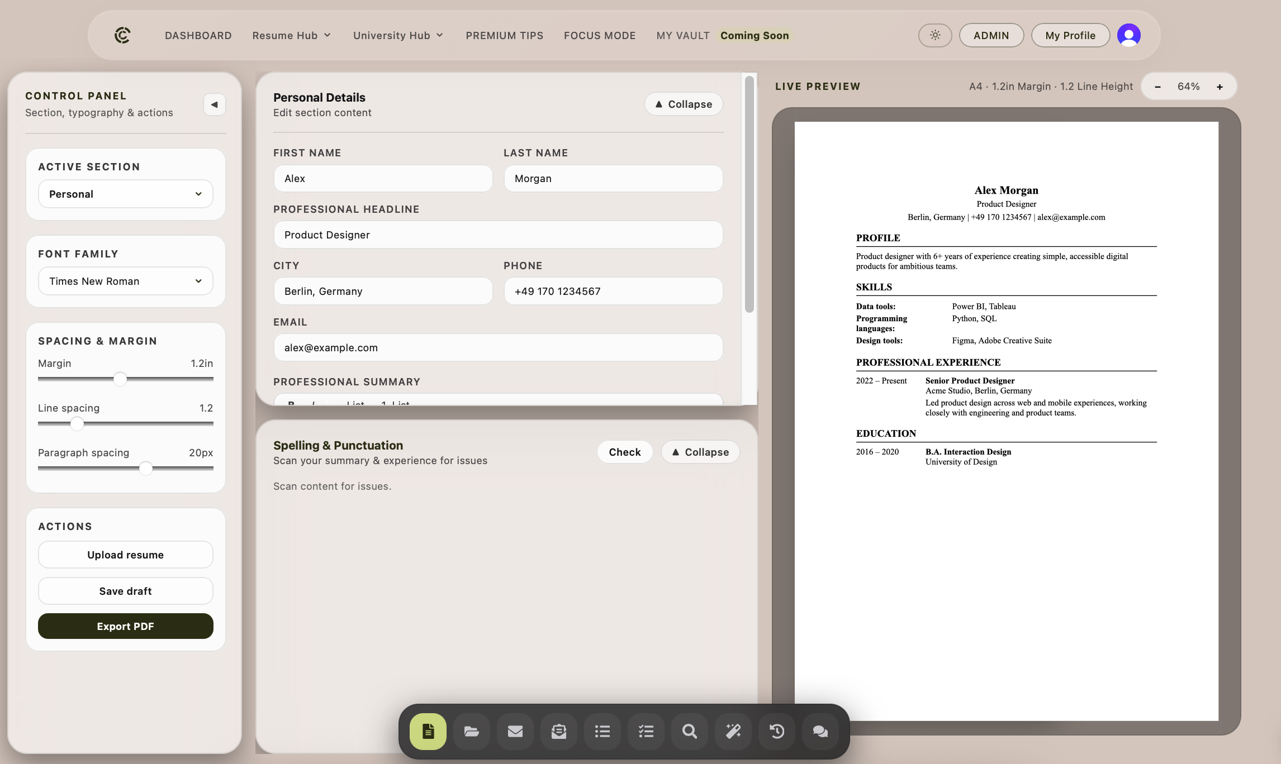Click Upload resume

point(126,555)
